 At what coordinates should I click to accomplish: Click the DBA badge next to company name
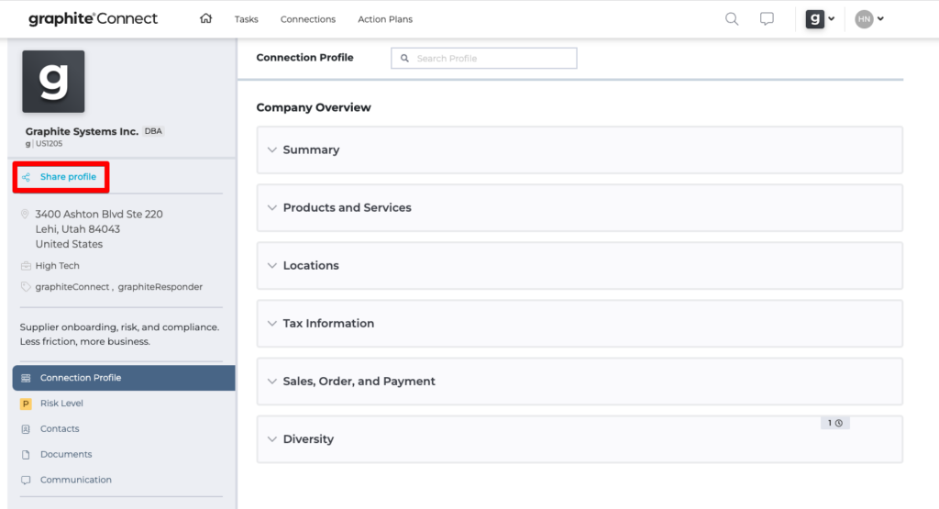pos(153,131)
